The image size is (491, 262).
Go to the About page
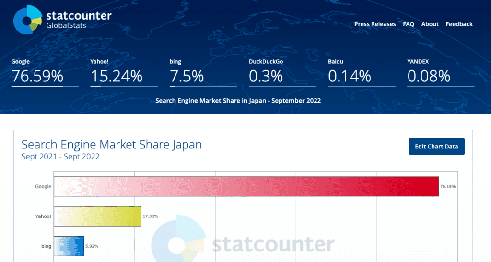click(430, 24)
